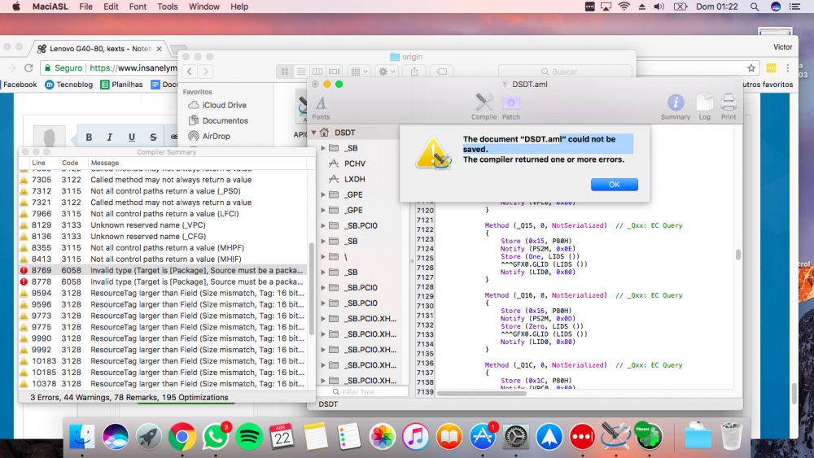This screenshot has height=458, width=814.
Task: Expand the first _SB tree folder
Action: click(x=323, y=148)
